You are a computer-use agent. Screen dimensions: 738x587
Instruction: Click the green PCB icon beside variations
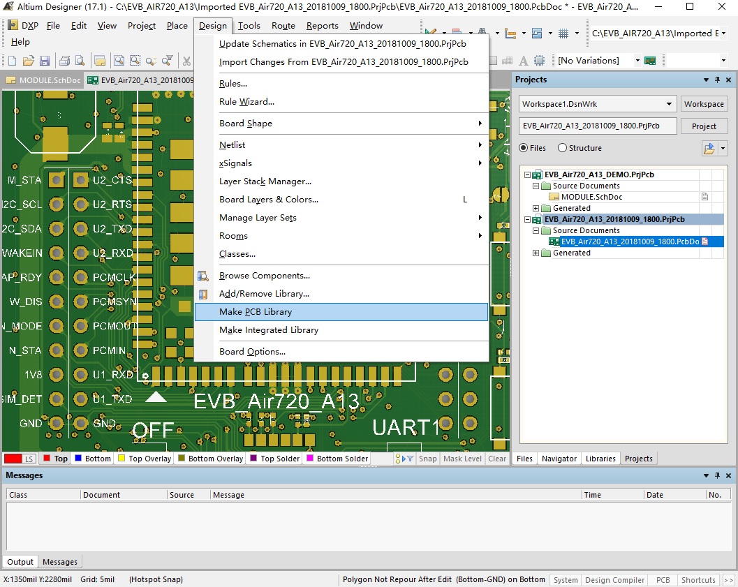650,61
